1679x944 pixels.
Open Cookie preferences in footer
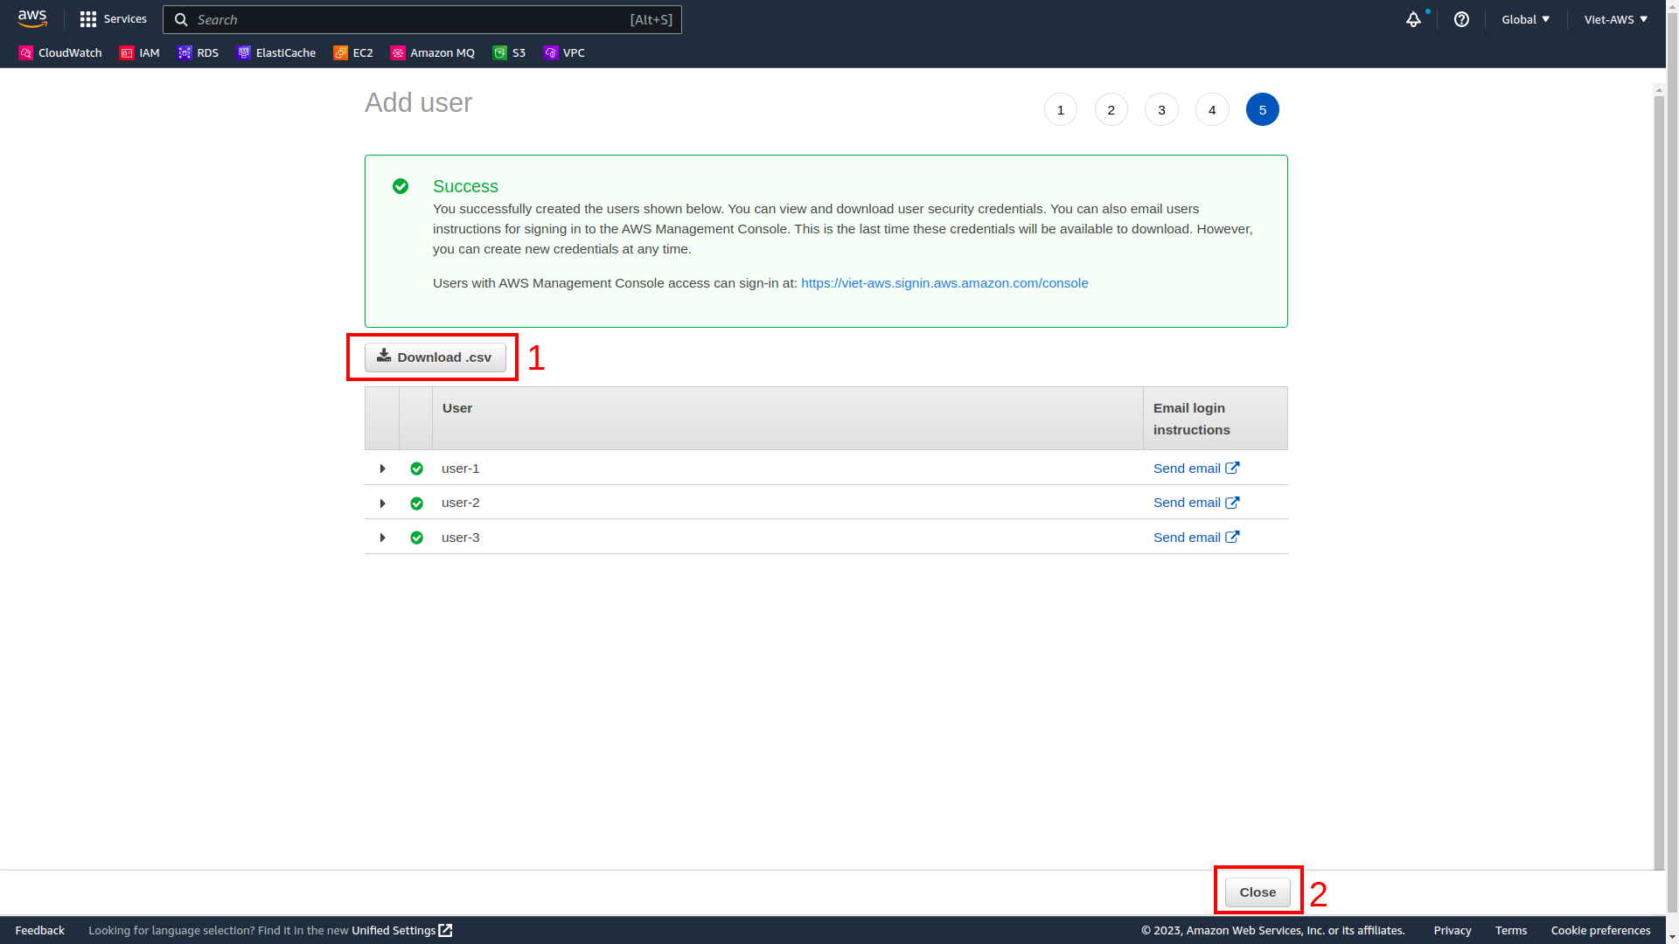click(x=1600, y=931)
